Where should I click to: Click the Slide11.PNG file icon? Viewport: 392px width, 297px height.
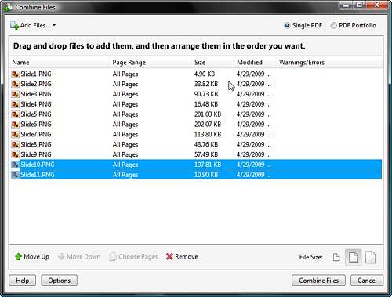click(16, 175)
